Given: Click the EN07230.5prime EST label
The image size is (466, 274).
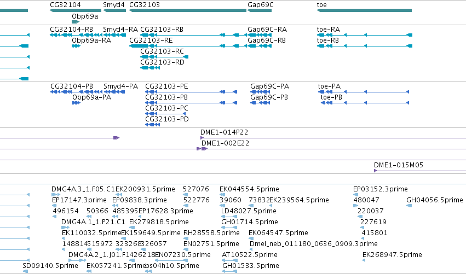Looking at the screenshot, I should (183, 255).
